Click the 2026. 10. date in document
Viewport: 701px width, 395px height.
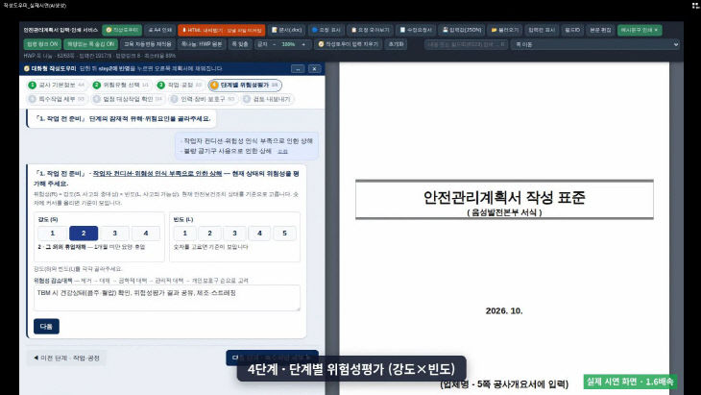[x=504, y=310]
